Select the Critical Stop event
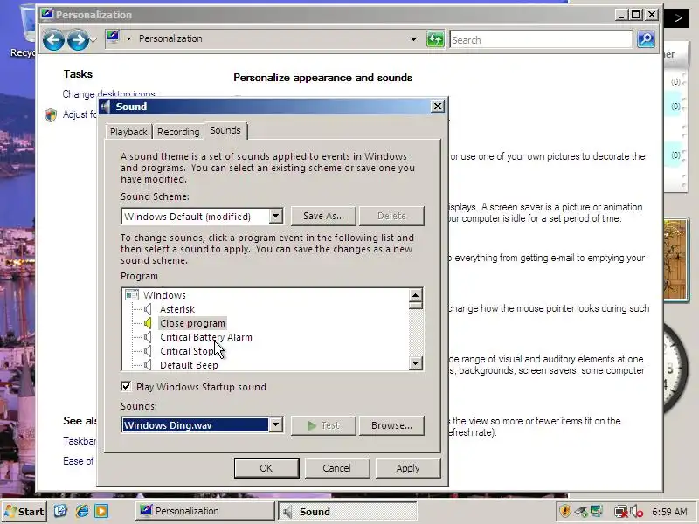Image resolution: width=699 pixels, height=524 pixels. click(x=187, y=351)
